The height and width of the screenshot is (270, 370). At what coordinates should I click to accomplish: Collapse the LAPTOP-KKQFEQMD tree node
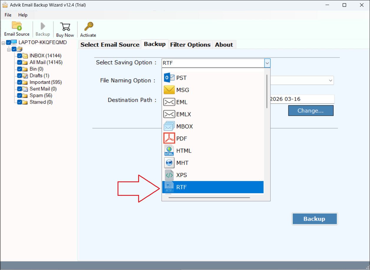click(3, 43)
